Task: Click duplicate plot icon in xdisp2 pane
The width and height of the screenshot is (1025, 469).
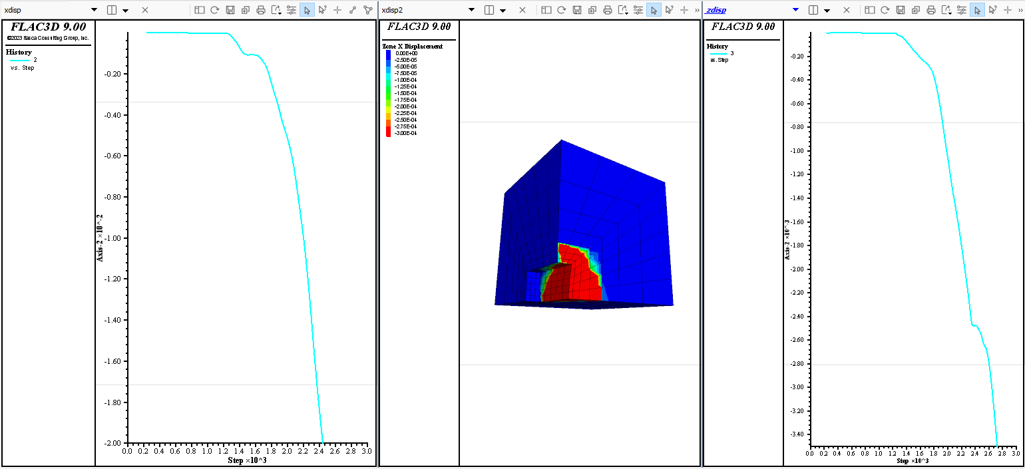Action: click(x=592, y=10)
